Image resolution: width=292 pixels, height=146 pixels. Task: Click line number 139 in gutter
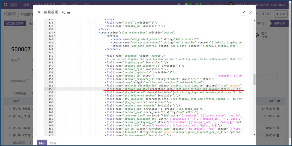click(51, 33)
